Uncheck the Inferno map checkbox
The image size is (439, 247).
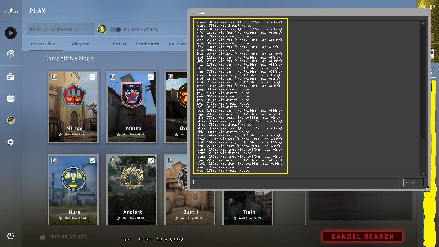151,77
